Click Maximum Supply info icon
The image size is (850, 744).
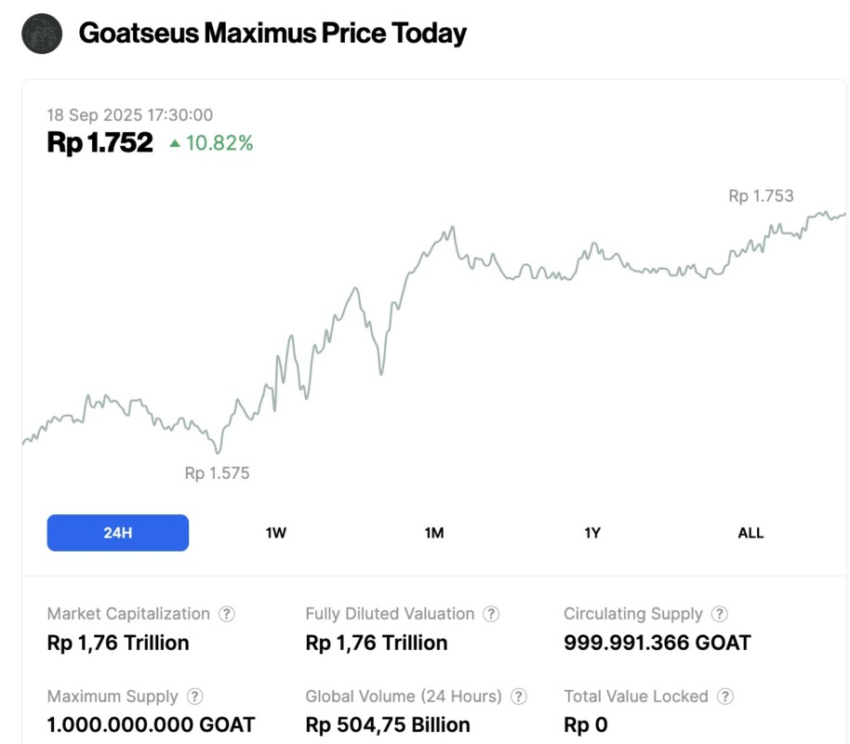pos(195,697)
